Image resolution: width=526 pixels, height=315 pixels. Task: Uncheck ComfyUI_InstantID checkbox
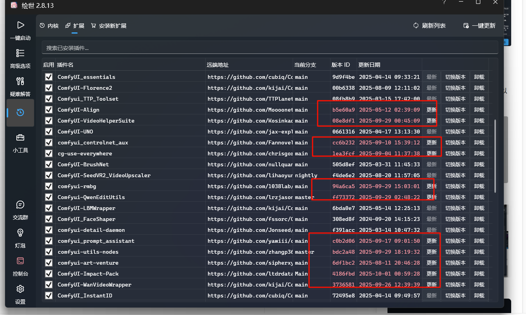tap(49, 295)
